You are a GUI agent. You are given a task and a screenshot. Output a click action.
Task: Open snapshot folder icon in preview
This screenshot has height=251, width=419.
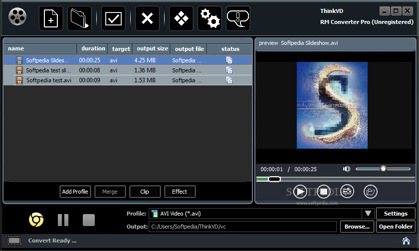[x=371, y=192]
